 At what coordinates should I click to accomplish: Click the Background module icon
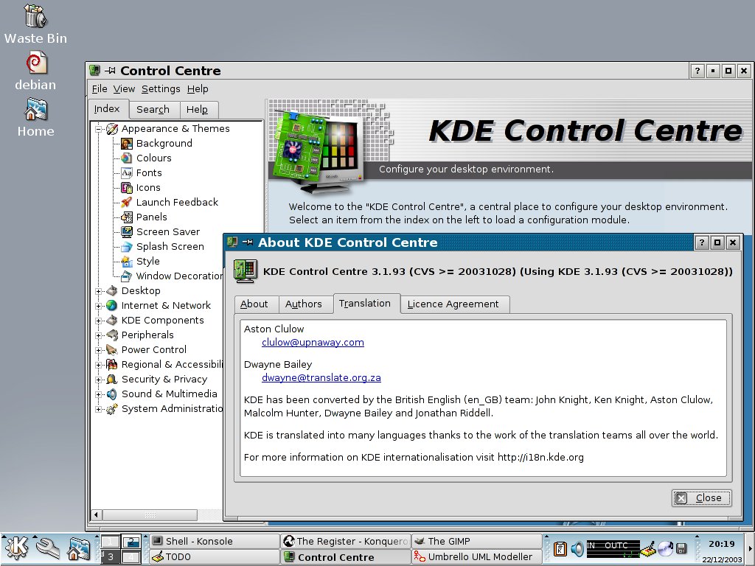point(127,144)
